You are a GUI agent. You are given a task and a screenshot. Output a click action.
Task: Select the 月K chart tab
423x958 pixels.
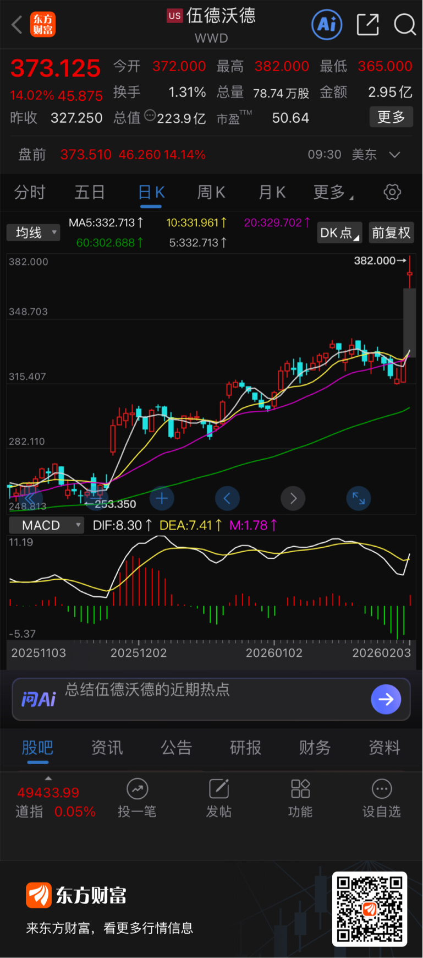[272, 192]
